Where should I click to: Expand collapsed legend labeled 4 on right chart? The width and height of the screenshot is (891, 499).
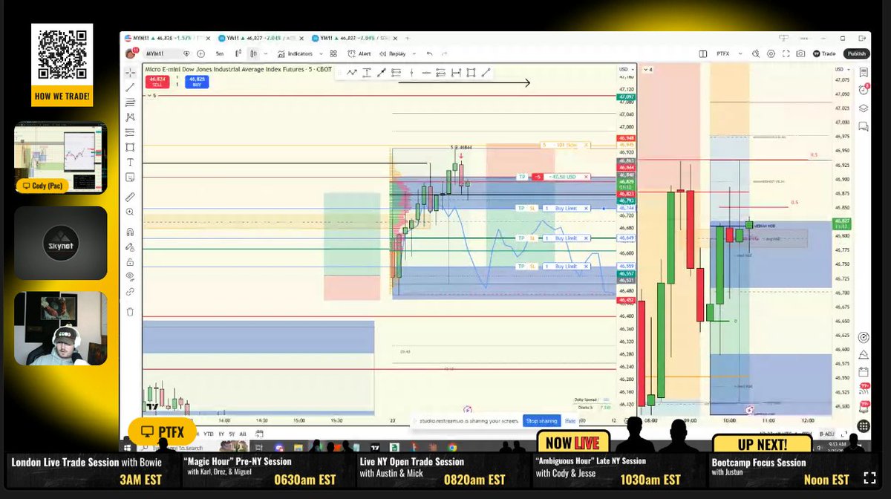(x=647, y=69)
